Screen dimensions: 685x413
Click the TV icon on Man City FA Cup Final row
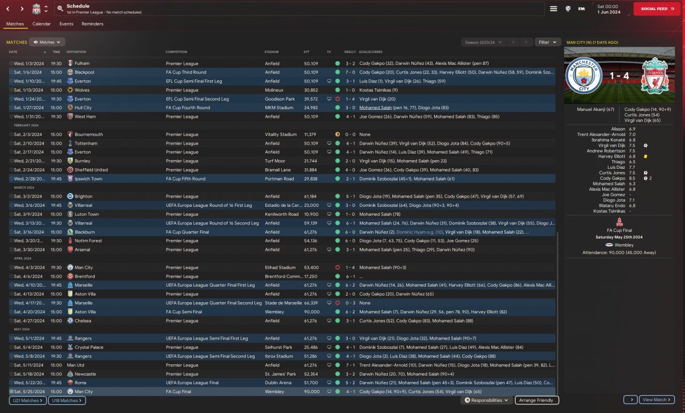tap(329, 392)
